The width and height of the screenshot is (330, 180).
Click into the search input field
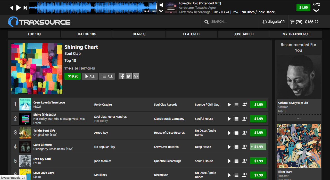(232, 22)
